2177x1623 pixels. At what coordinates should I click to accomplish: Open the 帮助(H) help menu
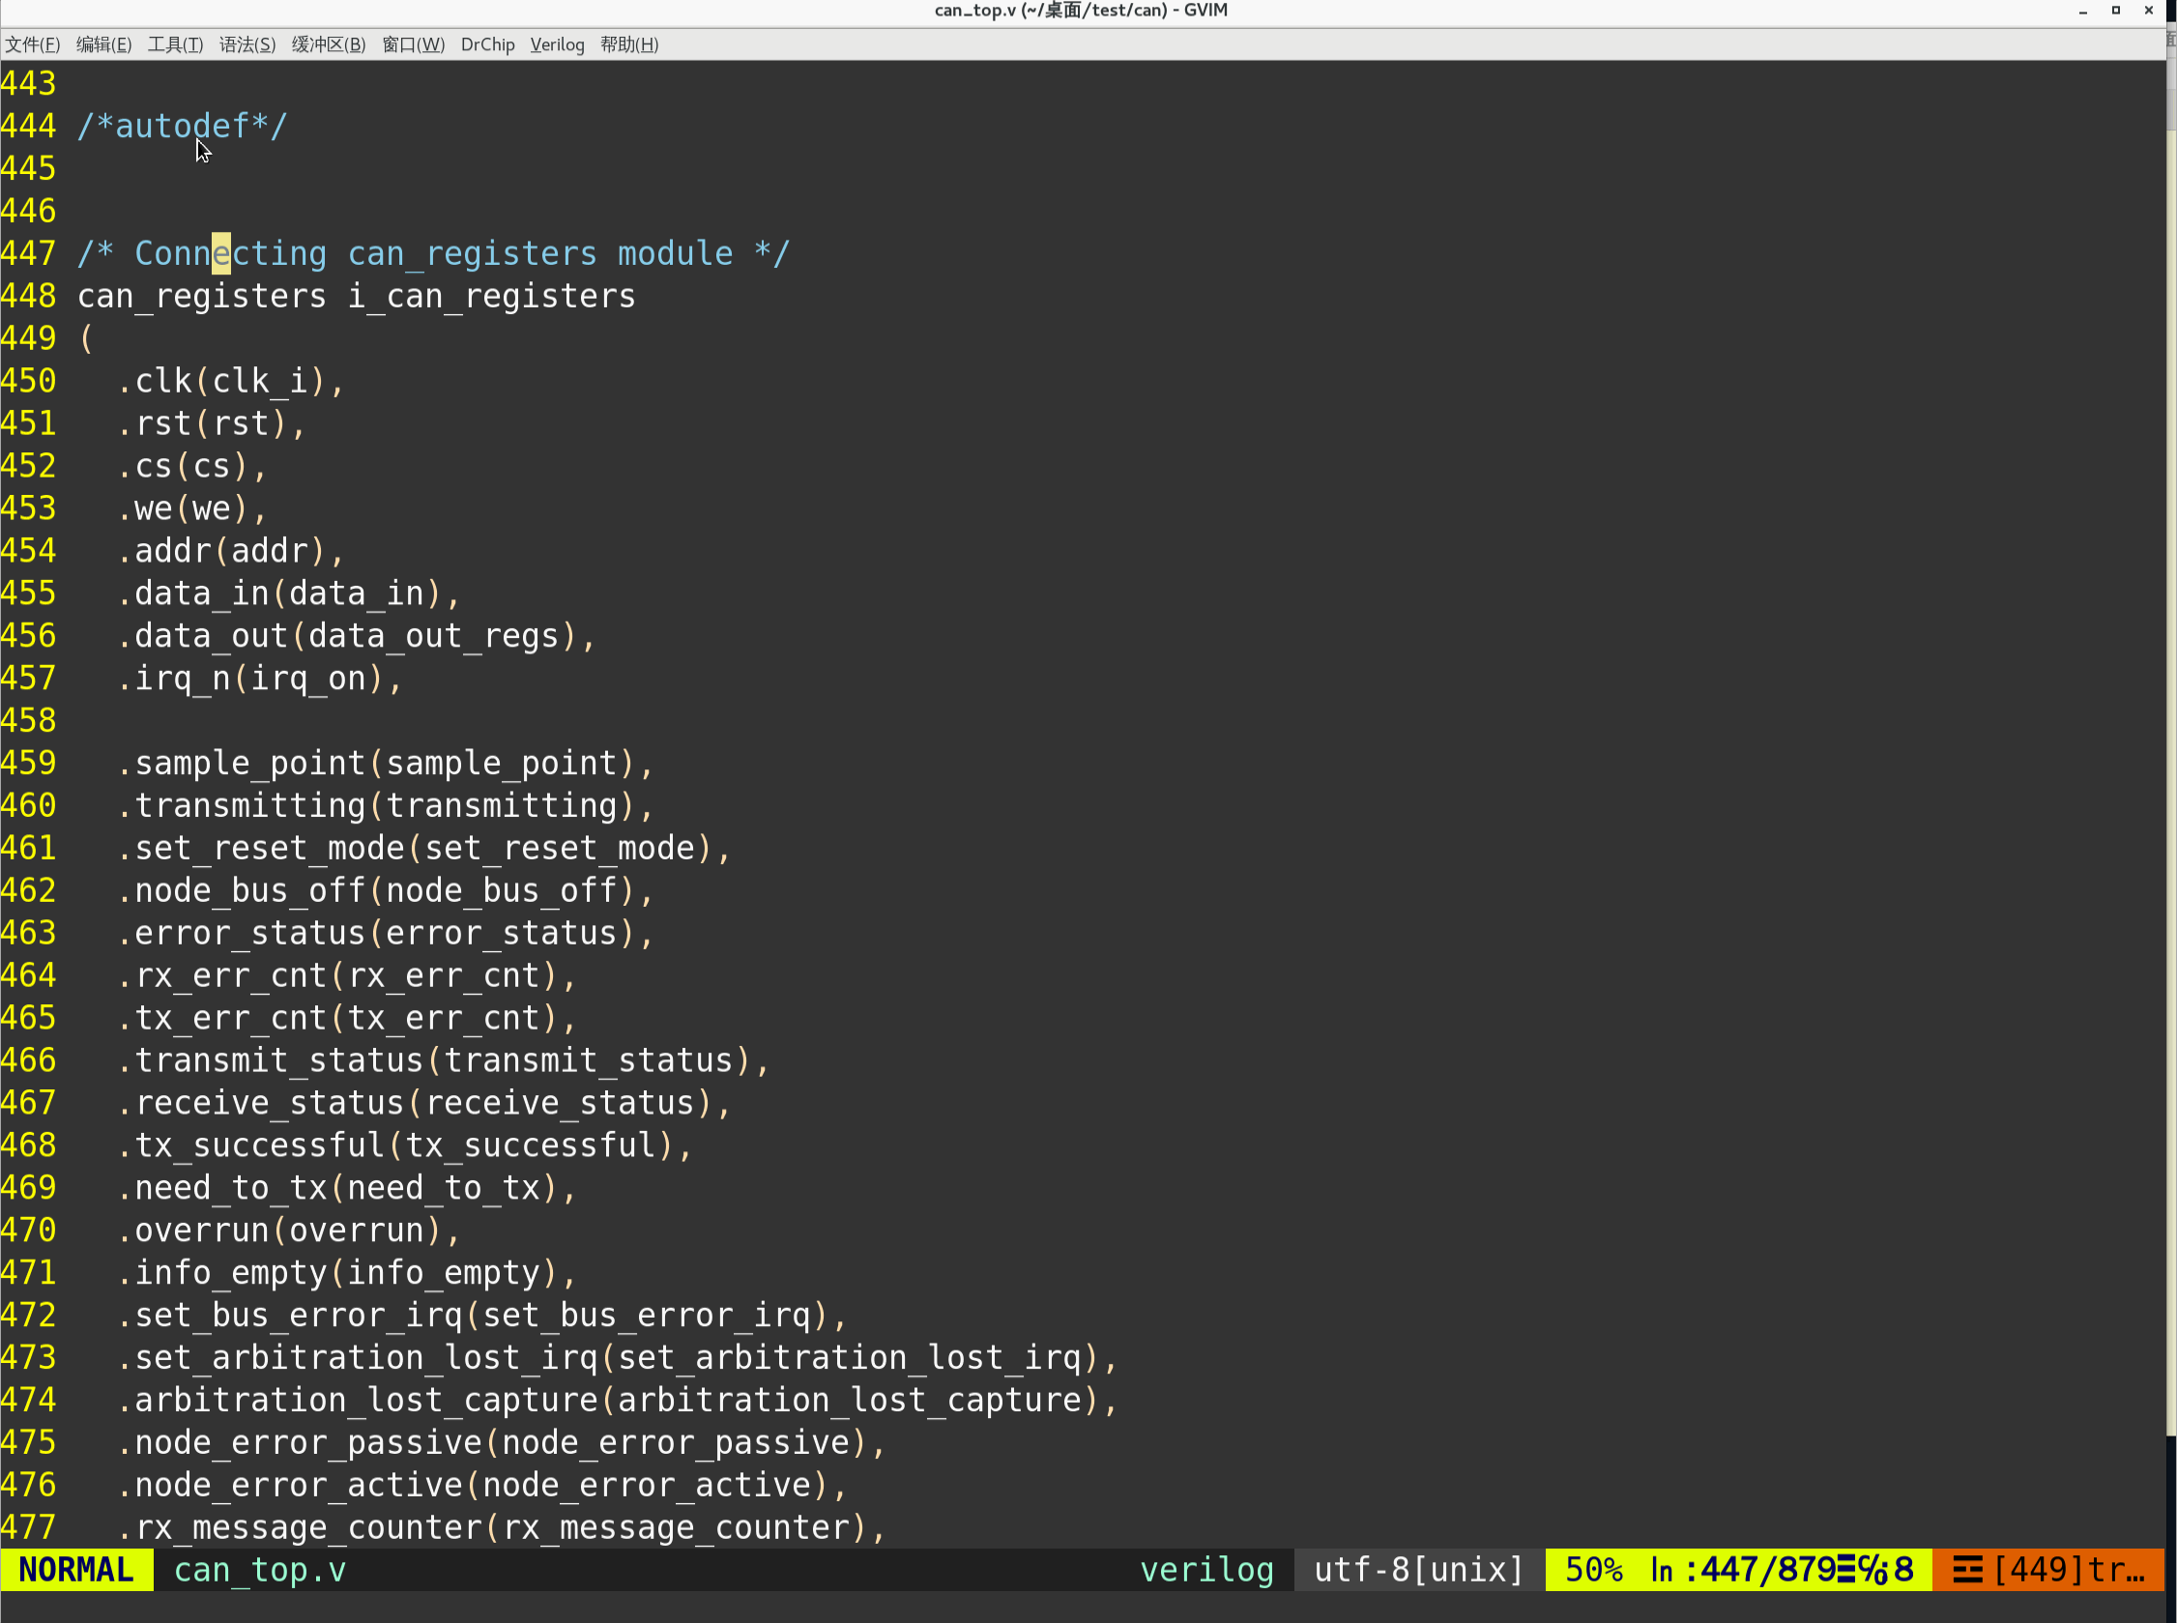(629, 44)
